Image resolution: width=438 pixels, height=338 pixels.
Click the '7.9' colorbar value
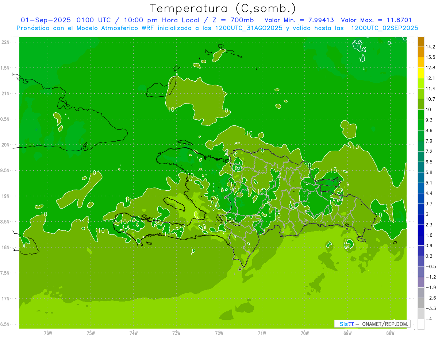pyautogui.click(x=430, y=141)
